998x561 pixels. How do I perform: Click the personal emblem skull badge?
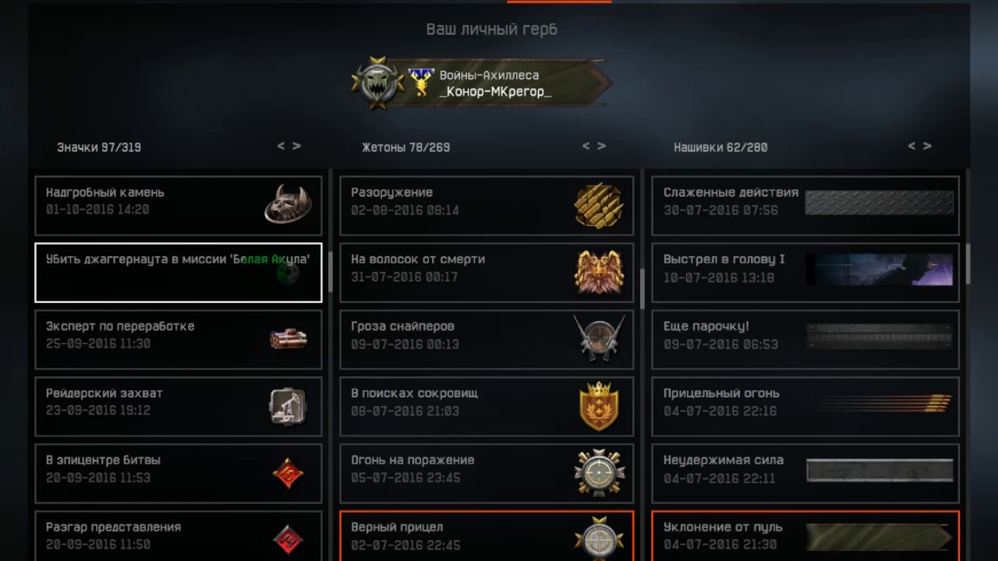pos(377,82)
